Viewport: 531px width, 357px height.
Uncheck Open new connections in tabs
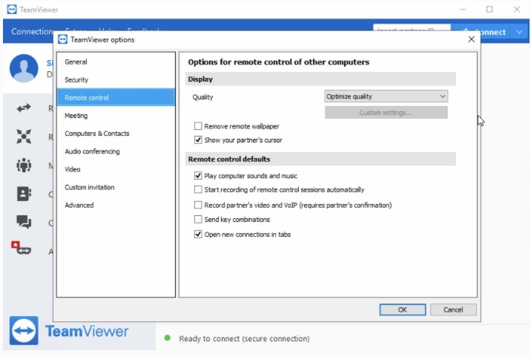[x=198, y=235]
